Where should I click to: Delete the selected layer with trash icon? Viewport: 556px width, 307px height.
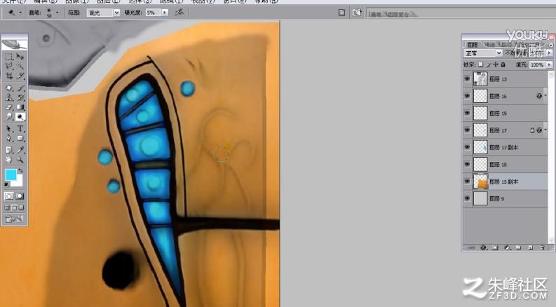point(542,247)
